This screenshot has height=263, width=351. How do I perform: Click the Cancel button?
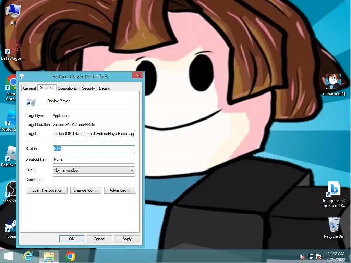(99, 239)
